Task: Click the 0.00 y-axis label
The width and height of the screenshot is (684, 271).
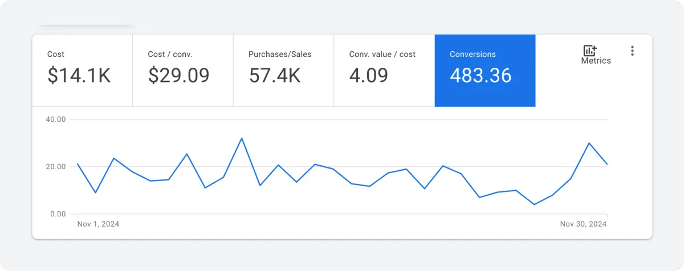Action: tap(57, 214)
